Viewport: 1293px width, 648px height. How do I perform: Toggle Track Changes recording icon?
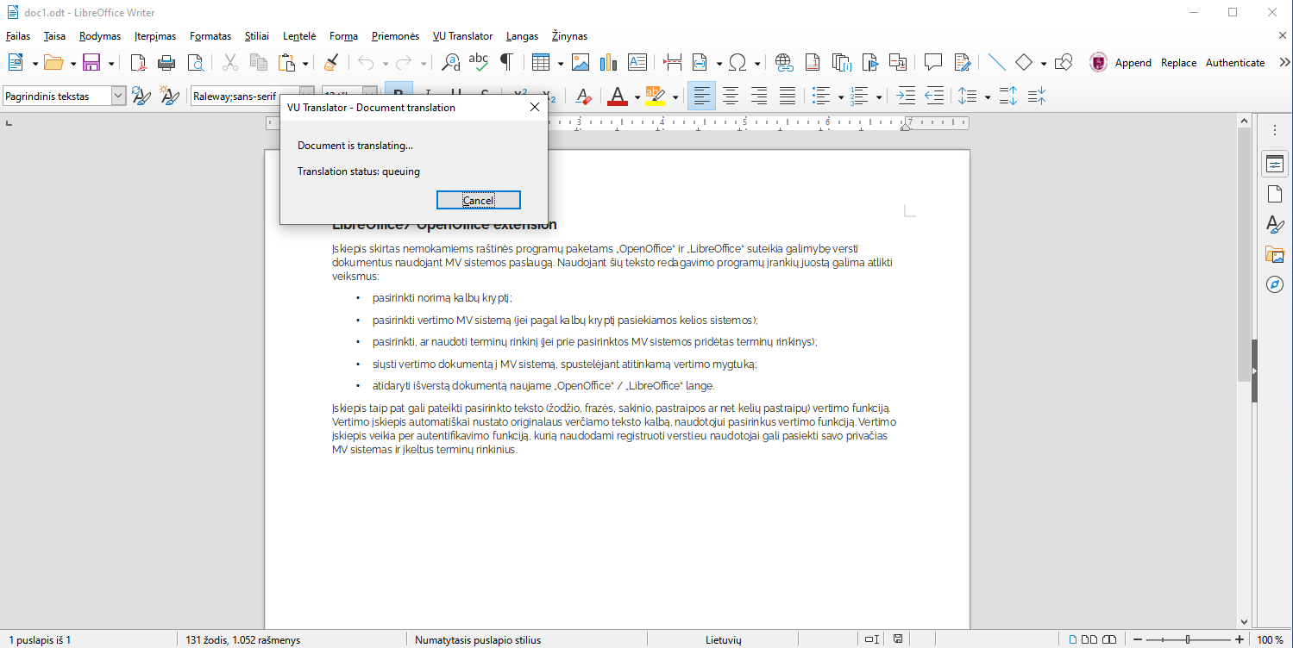pos(963,62)
